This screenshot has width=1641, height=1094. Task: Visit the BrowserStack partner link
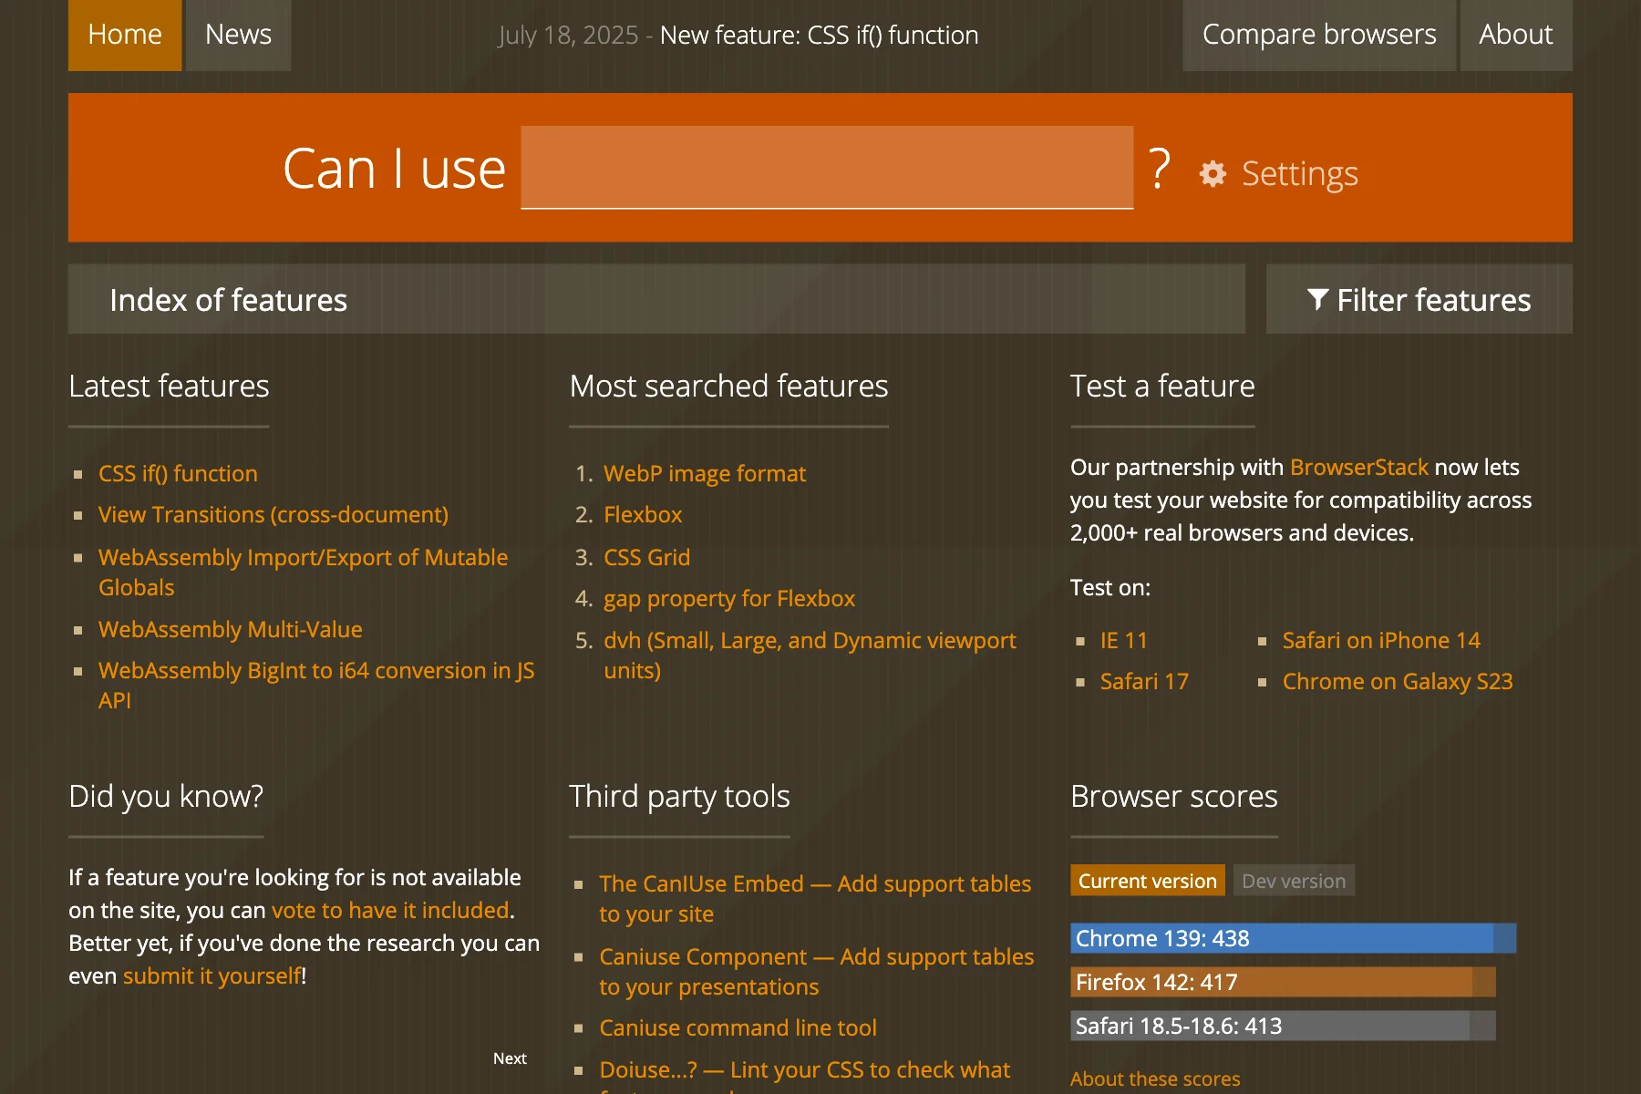[1358, 467]
